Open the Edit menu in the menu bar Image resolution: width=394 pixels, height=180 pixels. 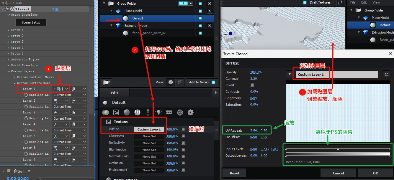tap(364, 2)
